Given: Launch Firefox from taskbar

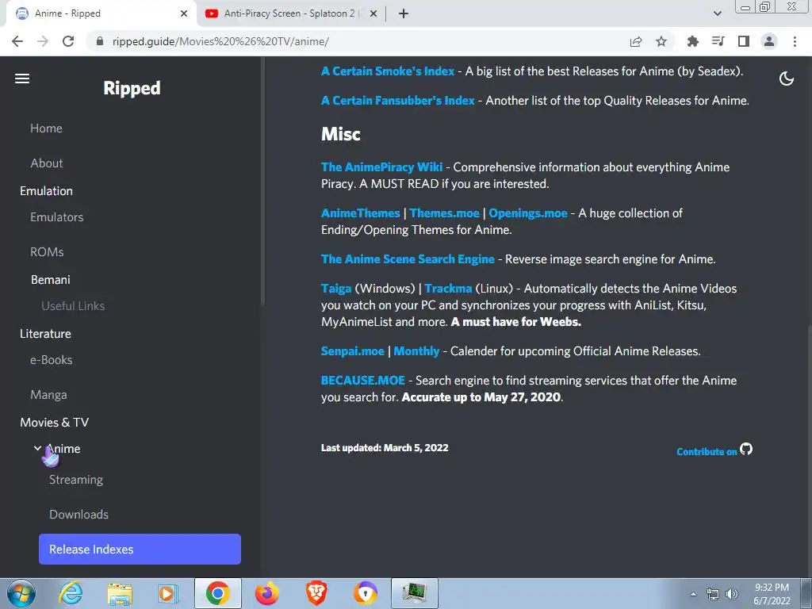Looking at the screenshot, I should 266,593.
